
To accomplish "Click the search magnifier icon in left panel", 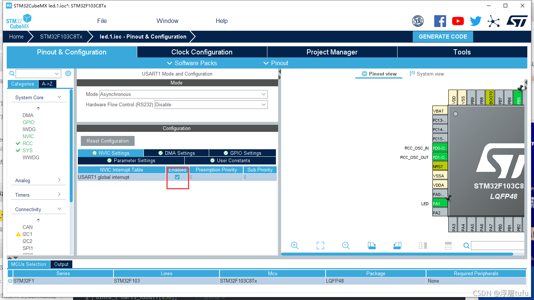I will click(12, 73).
